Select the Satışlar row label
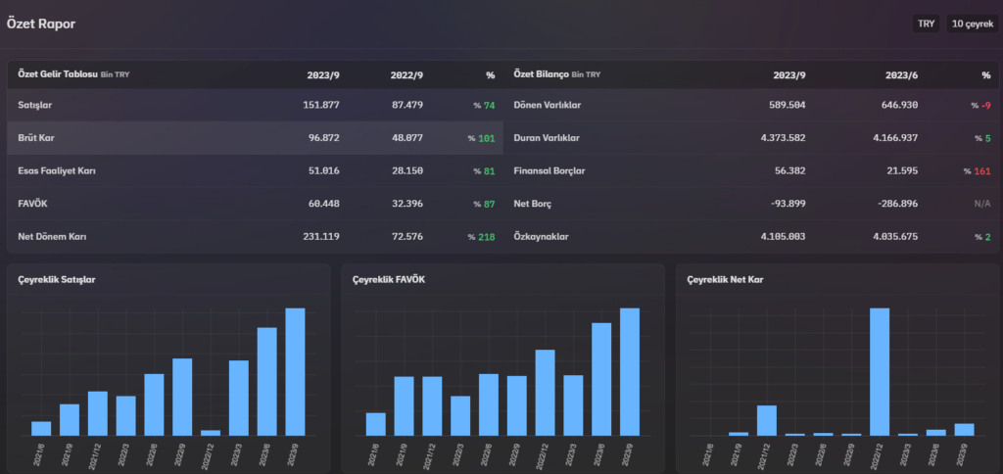Image resolution: width=1003 pixels, height=474 pixels. click(35, 105)
